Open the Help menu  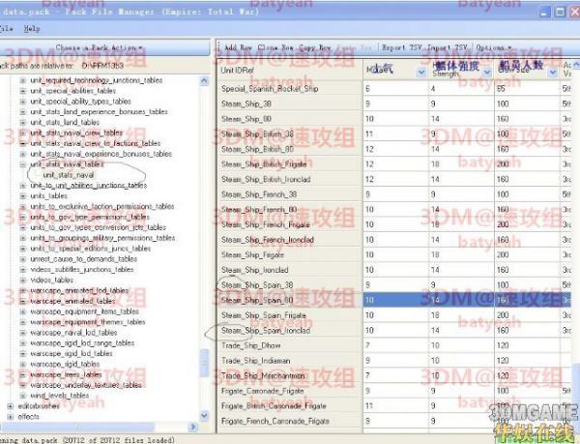pyautogui.click(x=32, y=29)
